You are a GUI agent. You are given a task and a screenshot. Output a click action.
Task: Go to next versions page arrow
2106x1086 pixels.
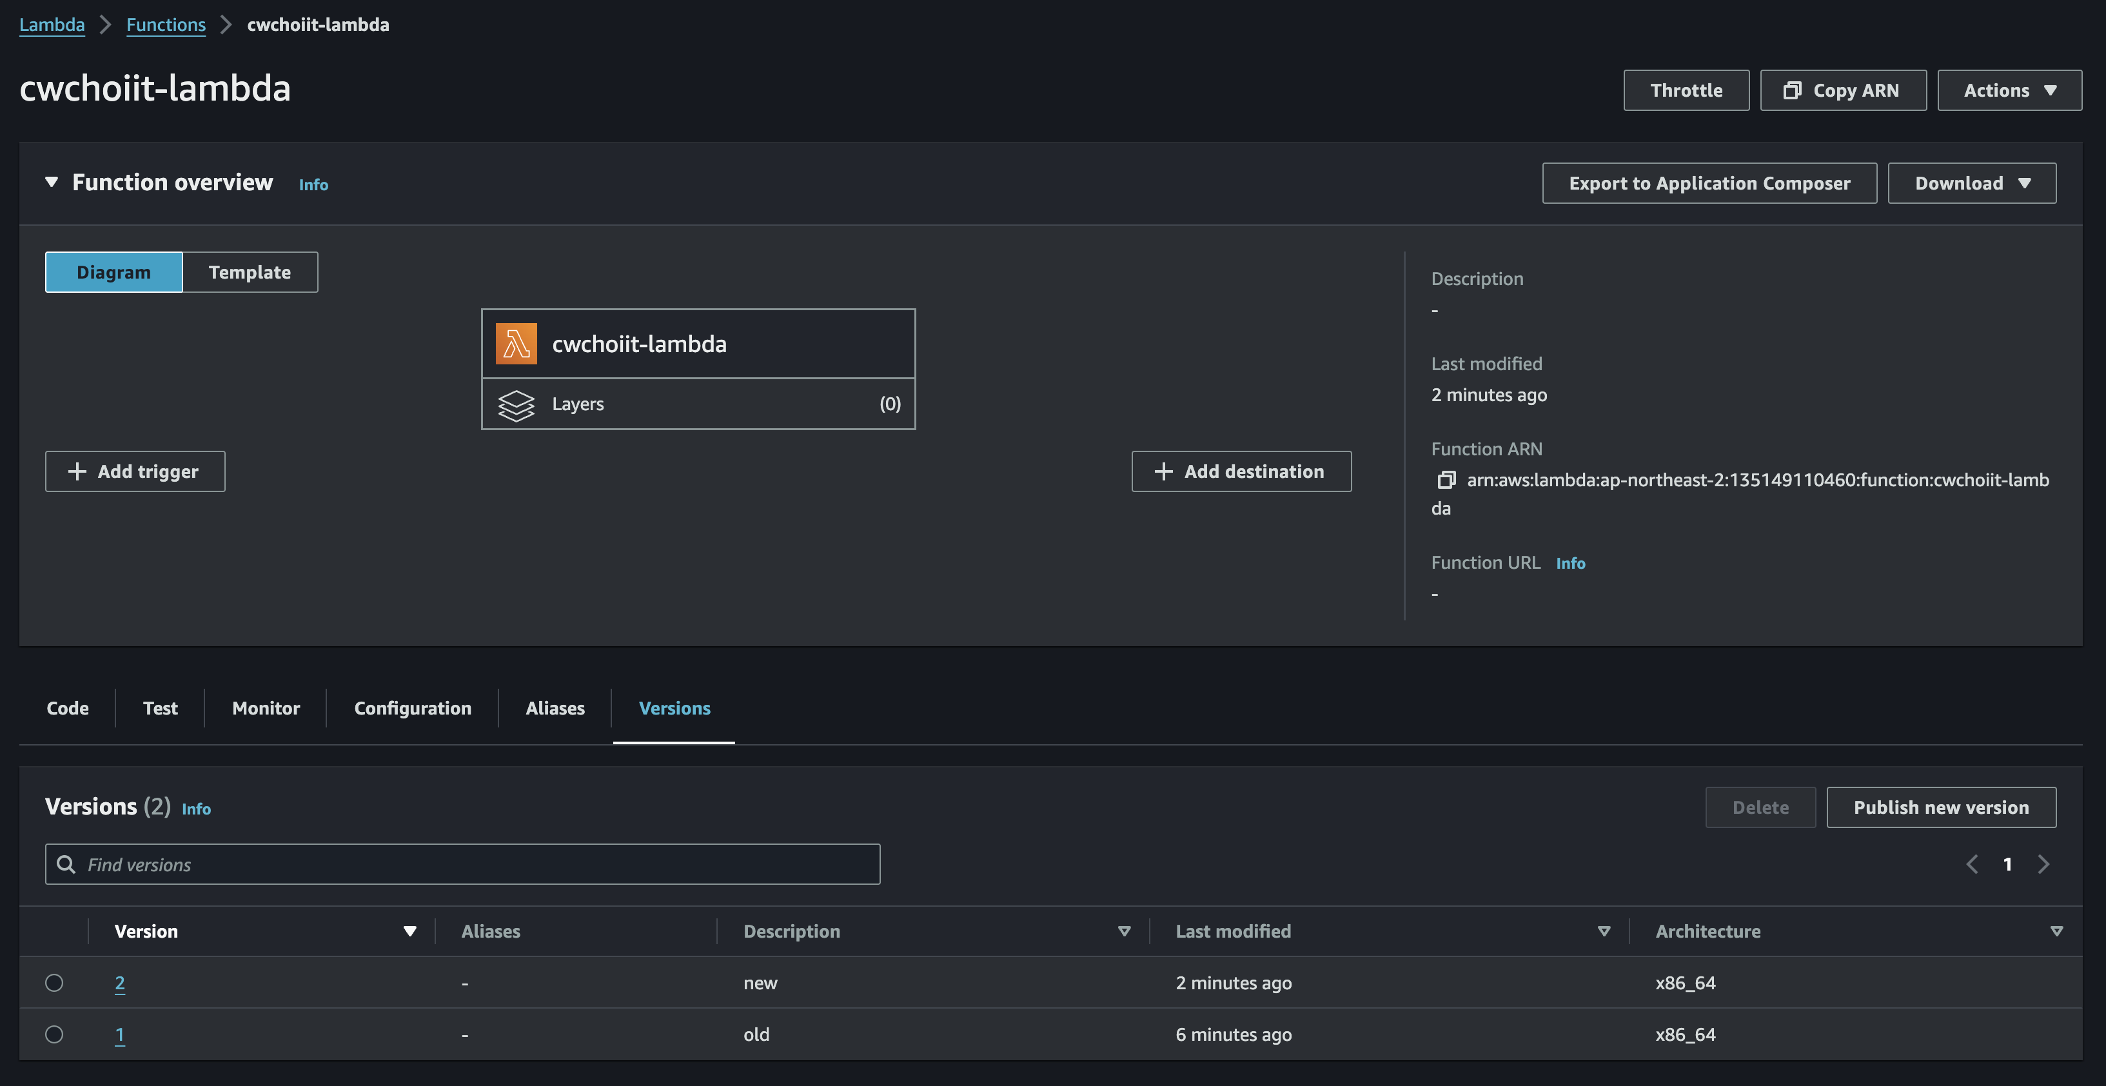tap(2044, 864)
